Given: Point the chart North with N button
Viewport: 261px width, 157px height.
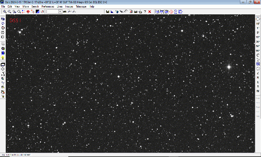Looking at the screenshot, I should click(258, 77).
